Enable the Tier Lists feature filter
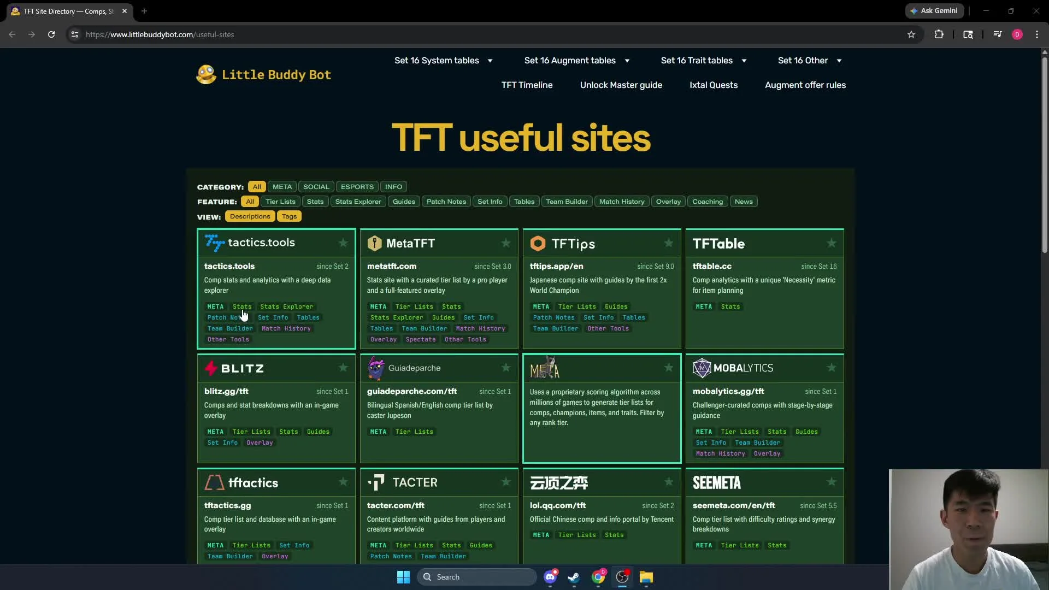 click(x=280, y=202)
